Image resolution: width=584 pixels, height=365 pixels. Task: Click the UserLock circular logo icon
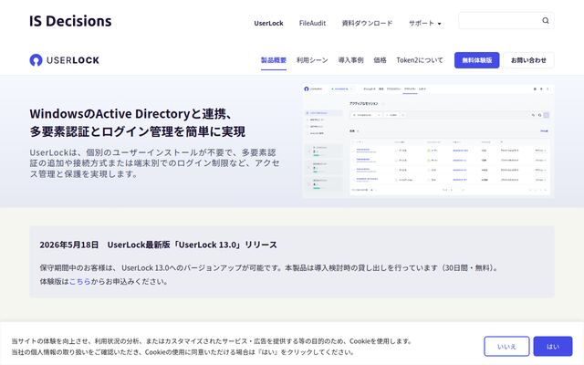pos(36,60)
